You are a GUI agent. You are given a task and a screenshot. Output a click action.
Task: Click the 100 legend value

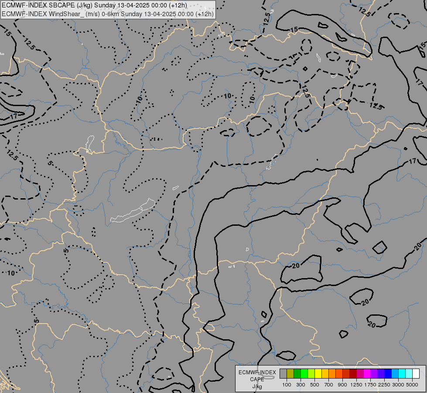click(287, 385)
